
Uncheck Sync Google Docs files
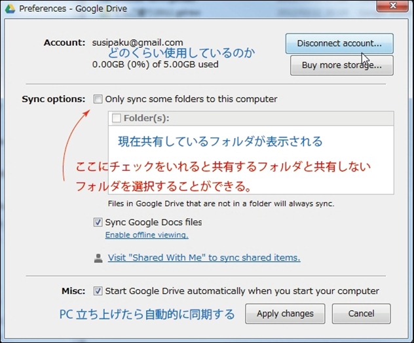98,222
